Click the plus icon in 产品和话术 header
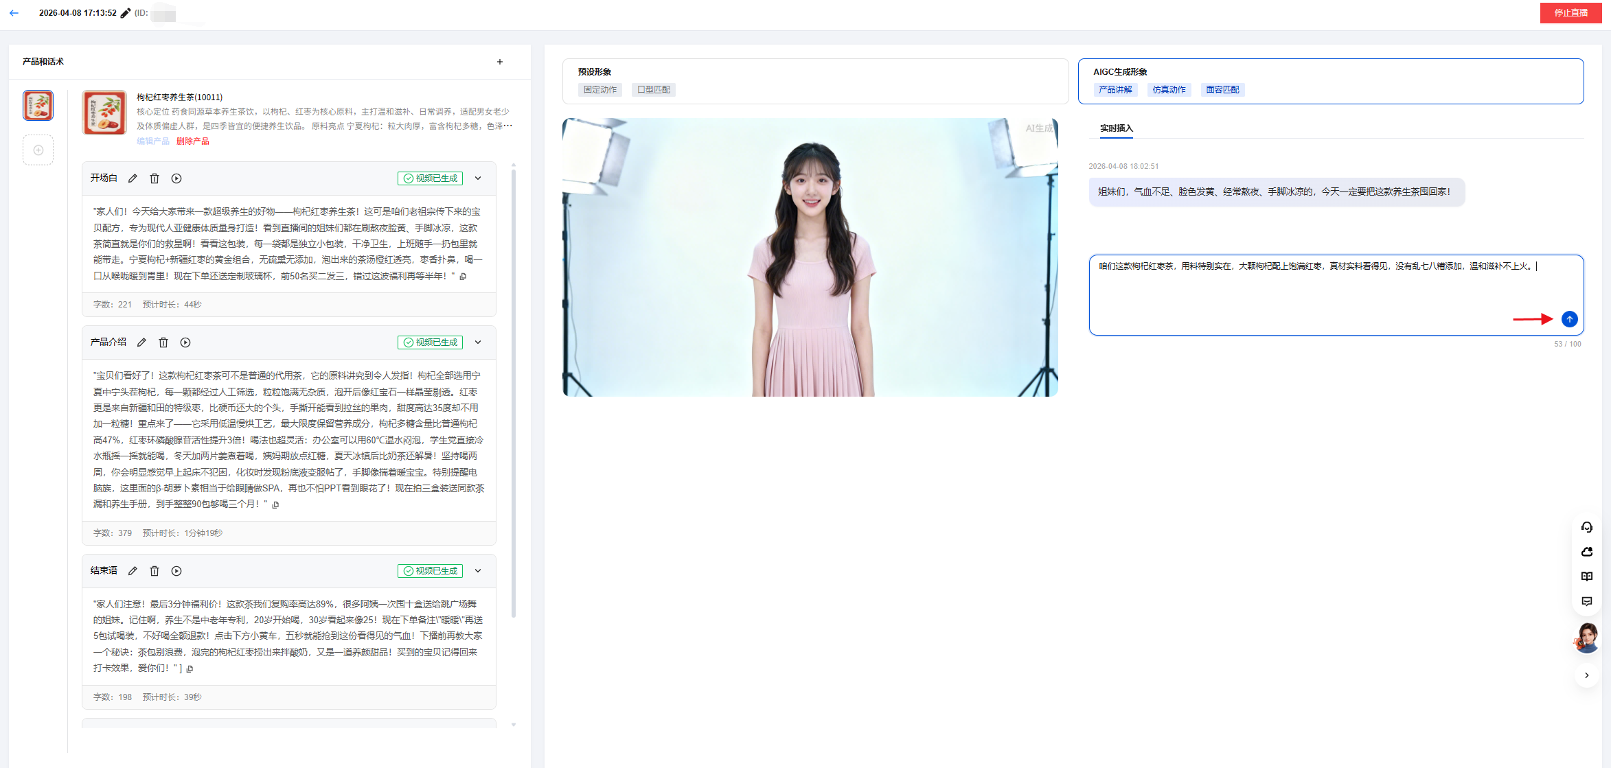This screenshot has height=768, width=1611. (x=500, y=62)
